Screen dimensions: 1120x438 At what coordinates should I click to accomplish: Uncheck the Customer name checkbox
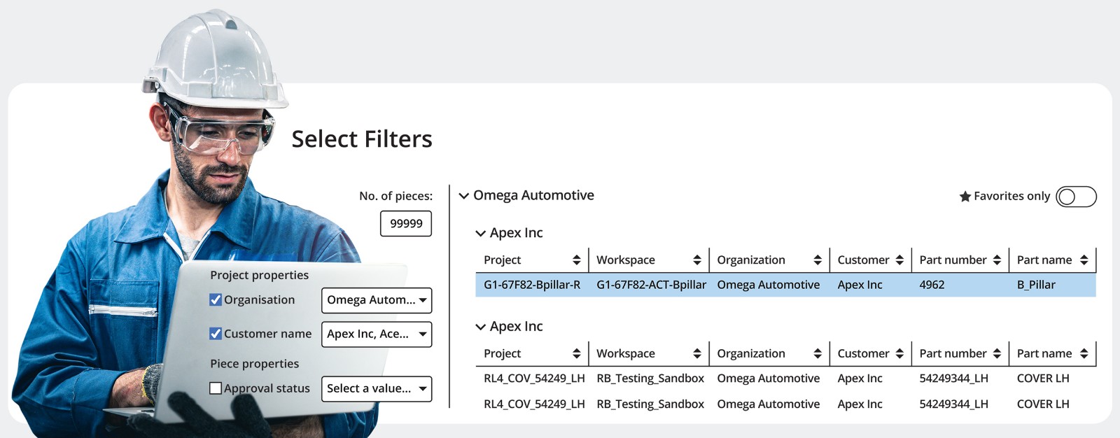pos(216,334)
